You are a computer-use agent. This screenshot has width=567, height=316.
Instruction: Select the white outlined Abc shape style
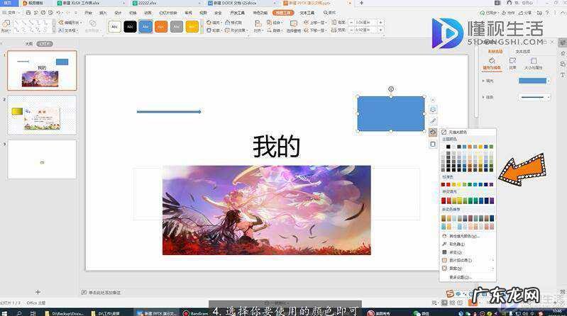[115, 26]
